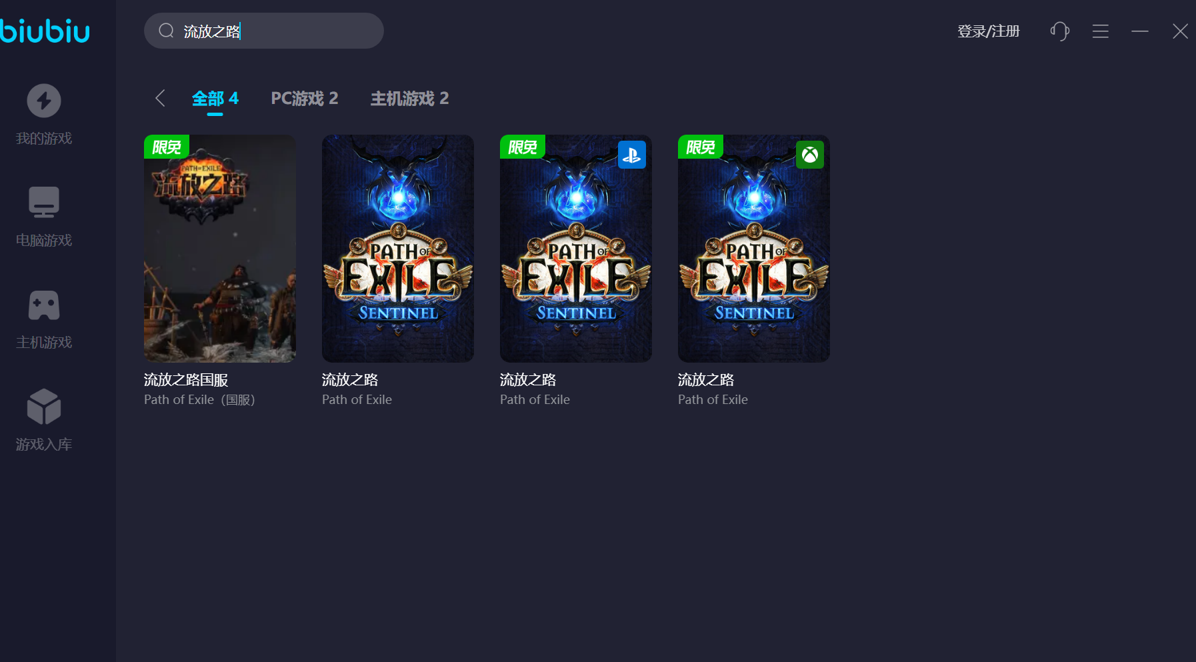Viewport: 1196px width, 662px height.
Task: Minimize the biubiu window
Action: 1140,31
